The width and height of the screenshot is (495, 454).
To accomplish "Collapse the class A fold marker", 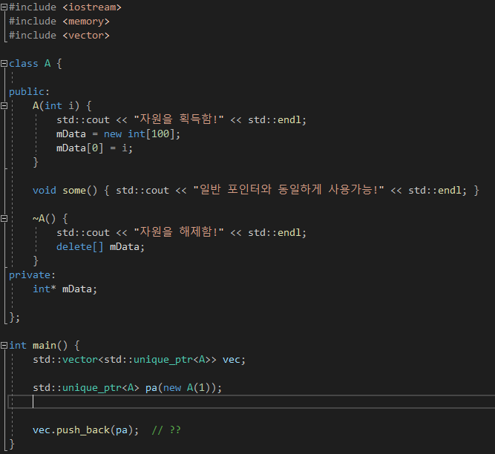I will [4, 64].
